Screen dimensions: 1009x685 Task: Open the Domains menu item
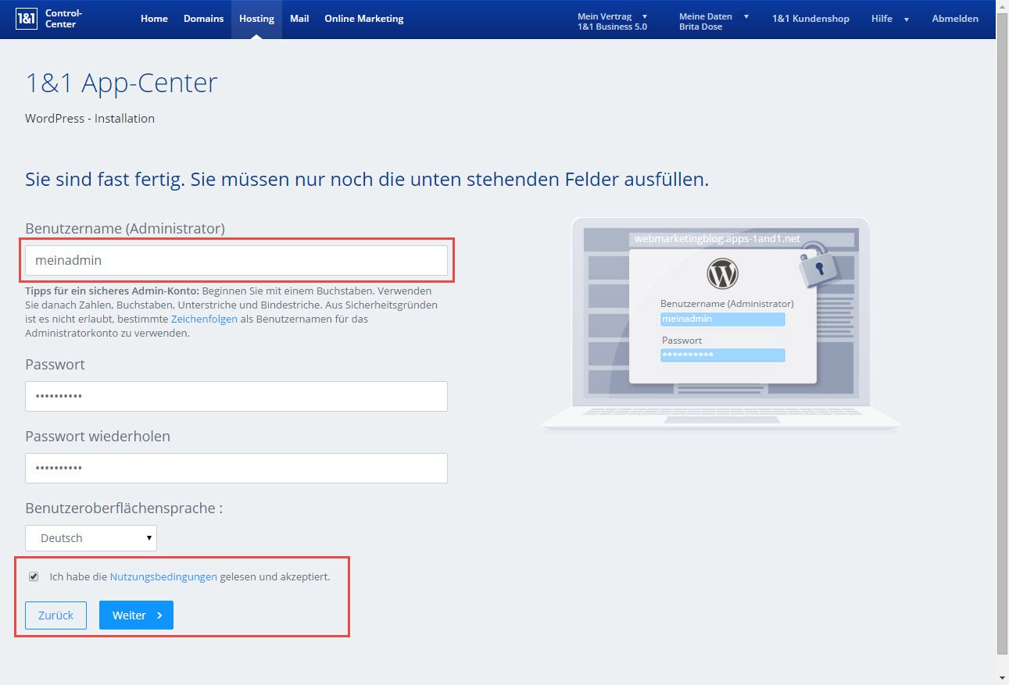click(x=203, y=19)
